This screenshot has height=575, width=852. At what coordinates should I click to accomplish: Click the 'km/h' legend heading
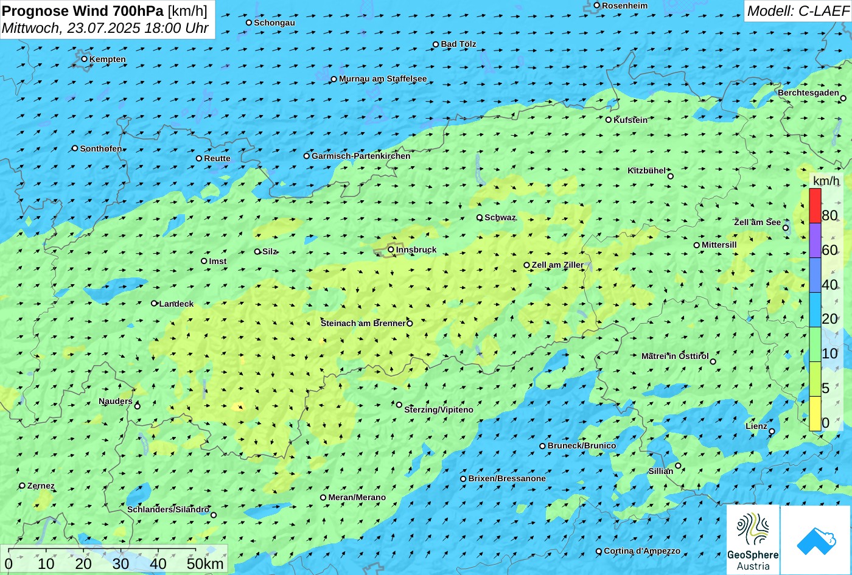[826, 180]
